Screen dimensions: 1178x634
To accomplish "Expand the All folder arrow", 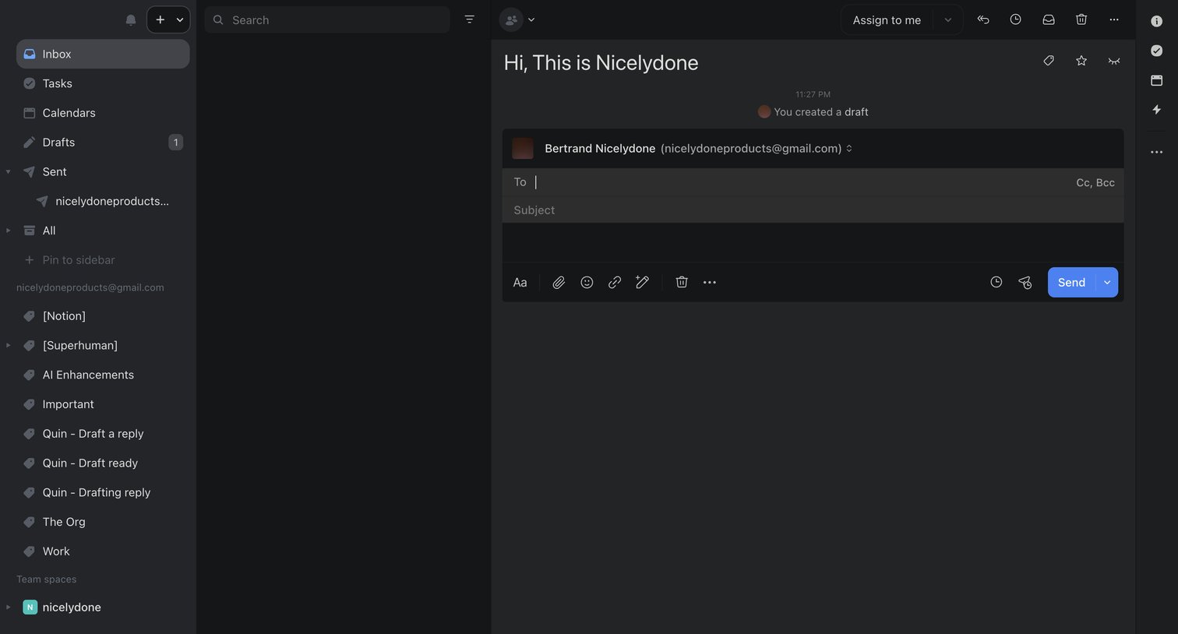I will (x=9, y=231).
